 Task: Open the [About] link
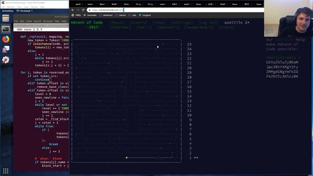pos(117,22)
